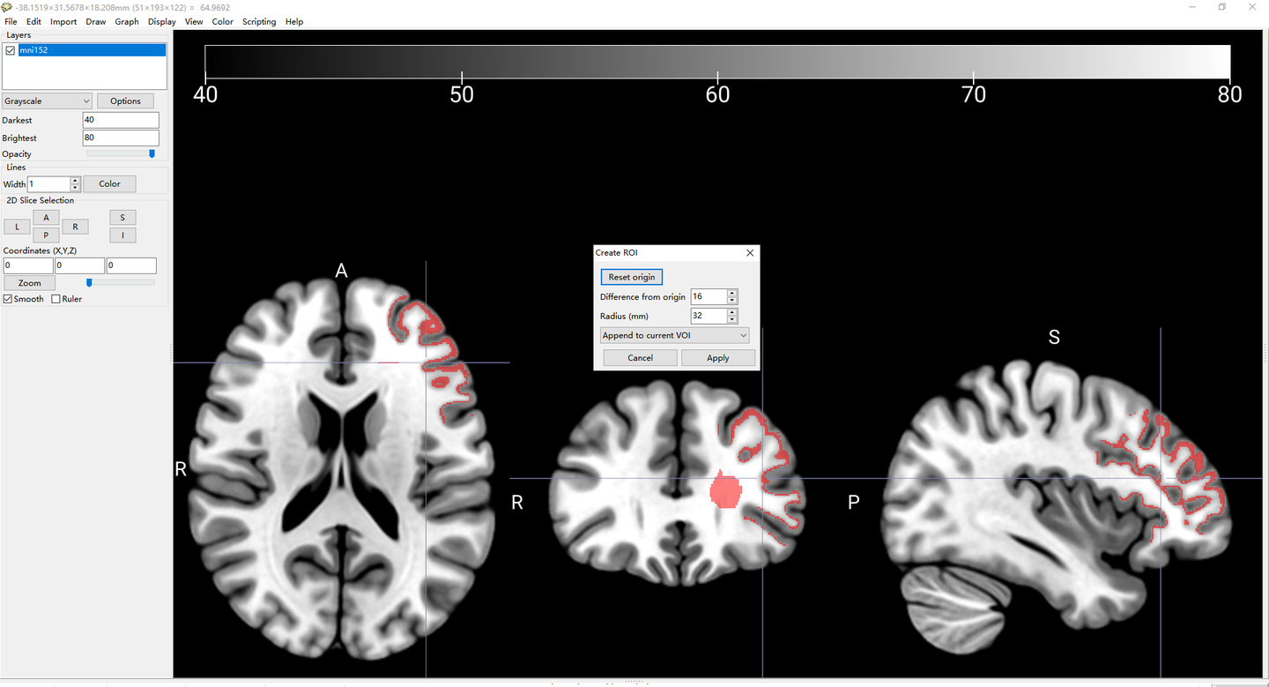The height and width of the screenshot is (687, 1269).
Task: Click the Zoom button below coordinates
Action: tap(29, 282)
